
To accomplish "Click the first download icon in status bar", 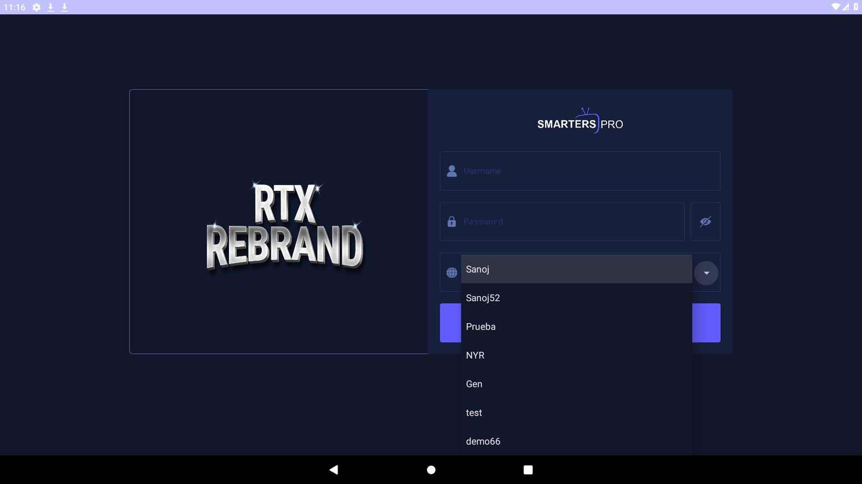I will tap(50, 8).
